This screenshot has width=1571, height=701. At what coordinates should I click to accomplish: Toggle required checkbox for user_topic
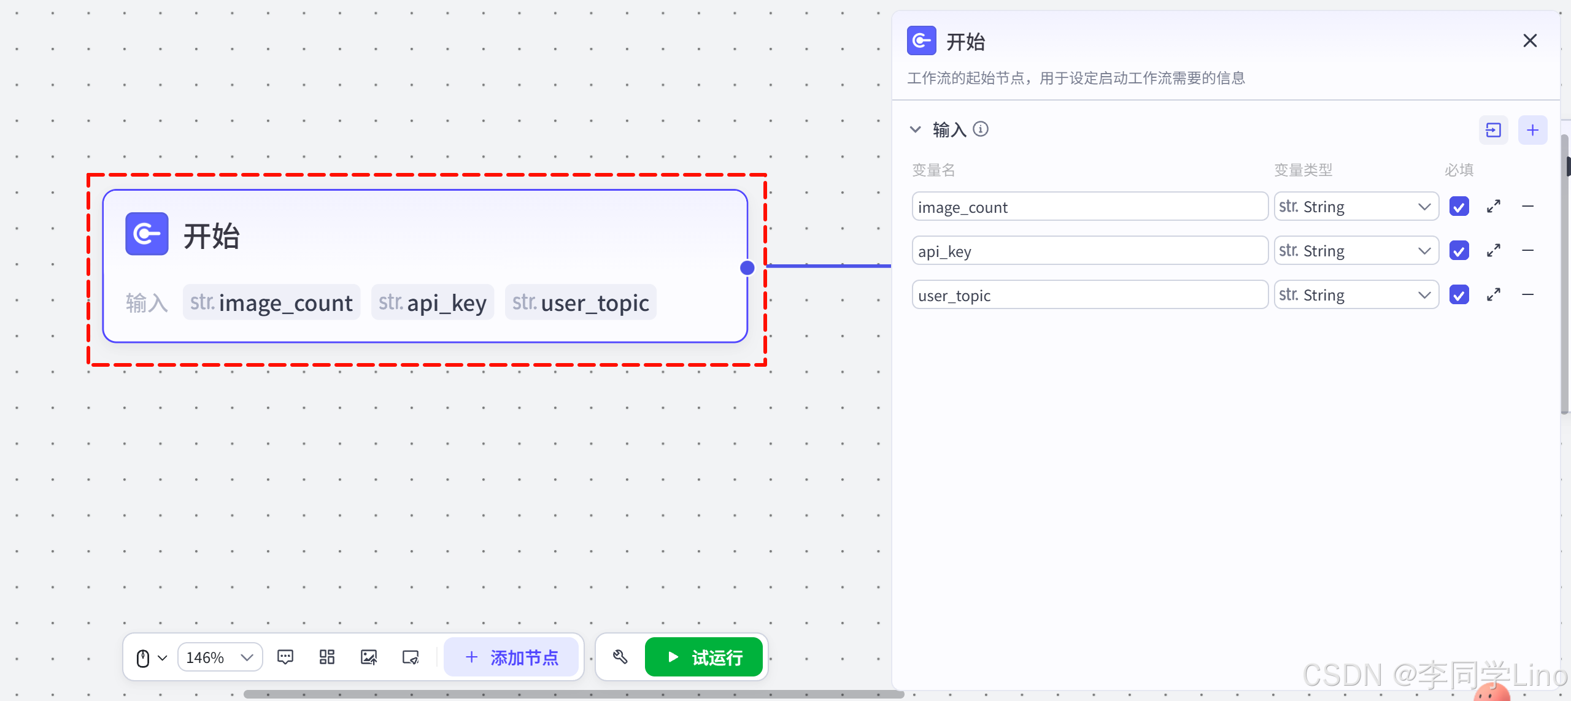coord(1459,294)
